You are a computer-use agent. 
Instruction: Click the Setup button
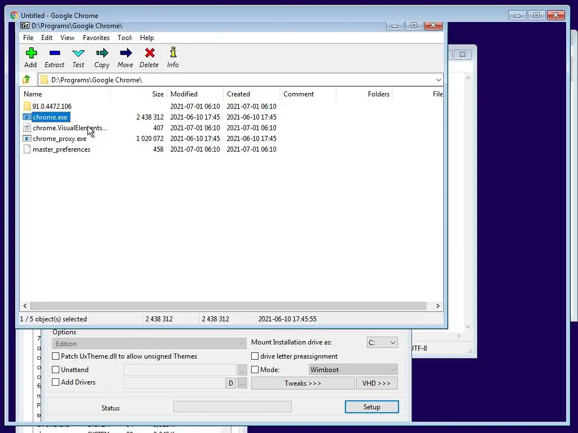click(371, 407)
